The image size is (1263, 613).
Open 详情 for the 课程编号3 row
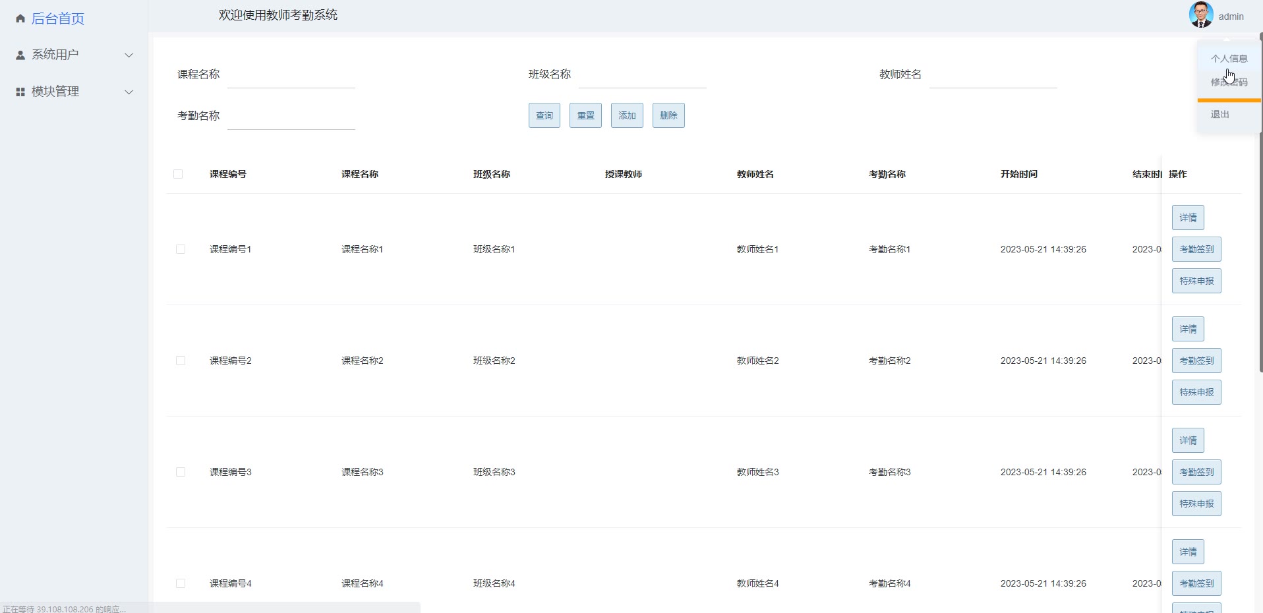coord(1189,440)
